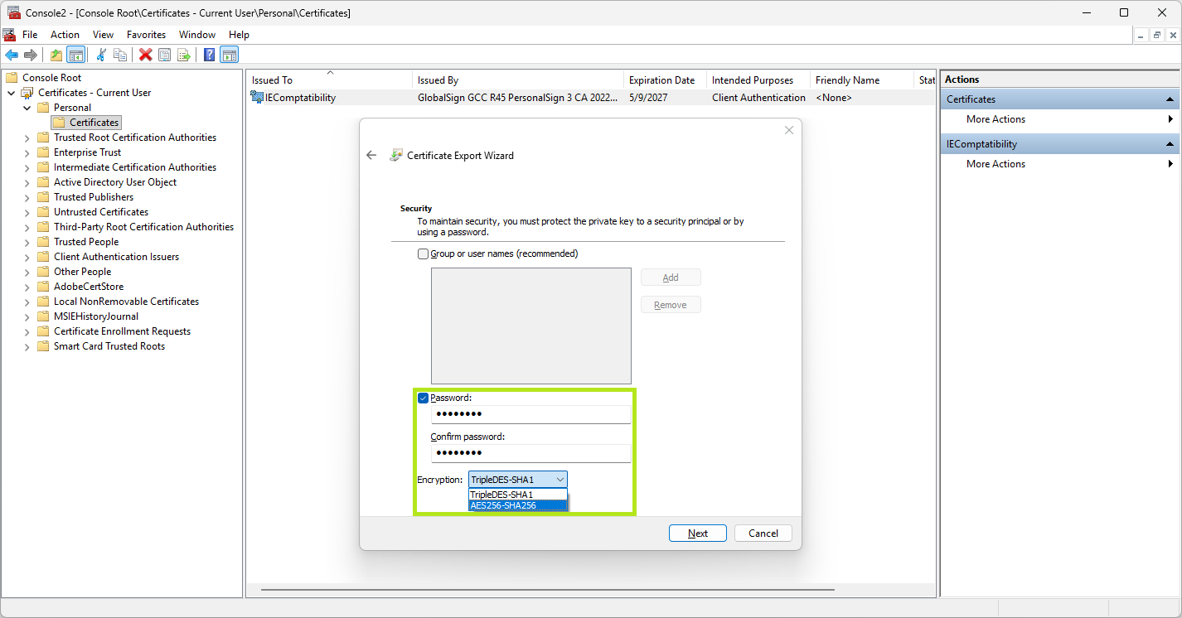
Task: Click the Password input field
Action: (x=530, y=414)
